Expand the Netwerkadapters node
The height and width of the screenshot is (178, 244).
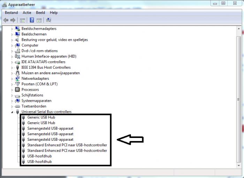point(12,79)
